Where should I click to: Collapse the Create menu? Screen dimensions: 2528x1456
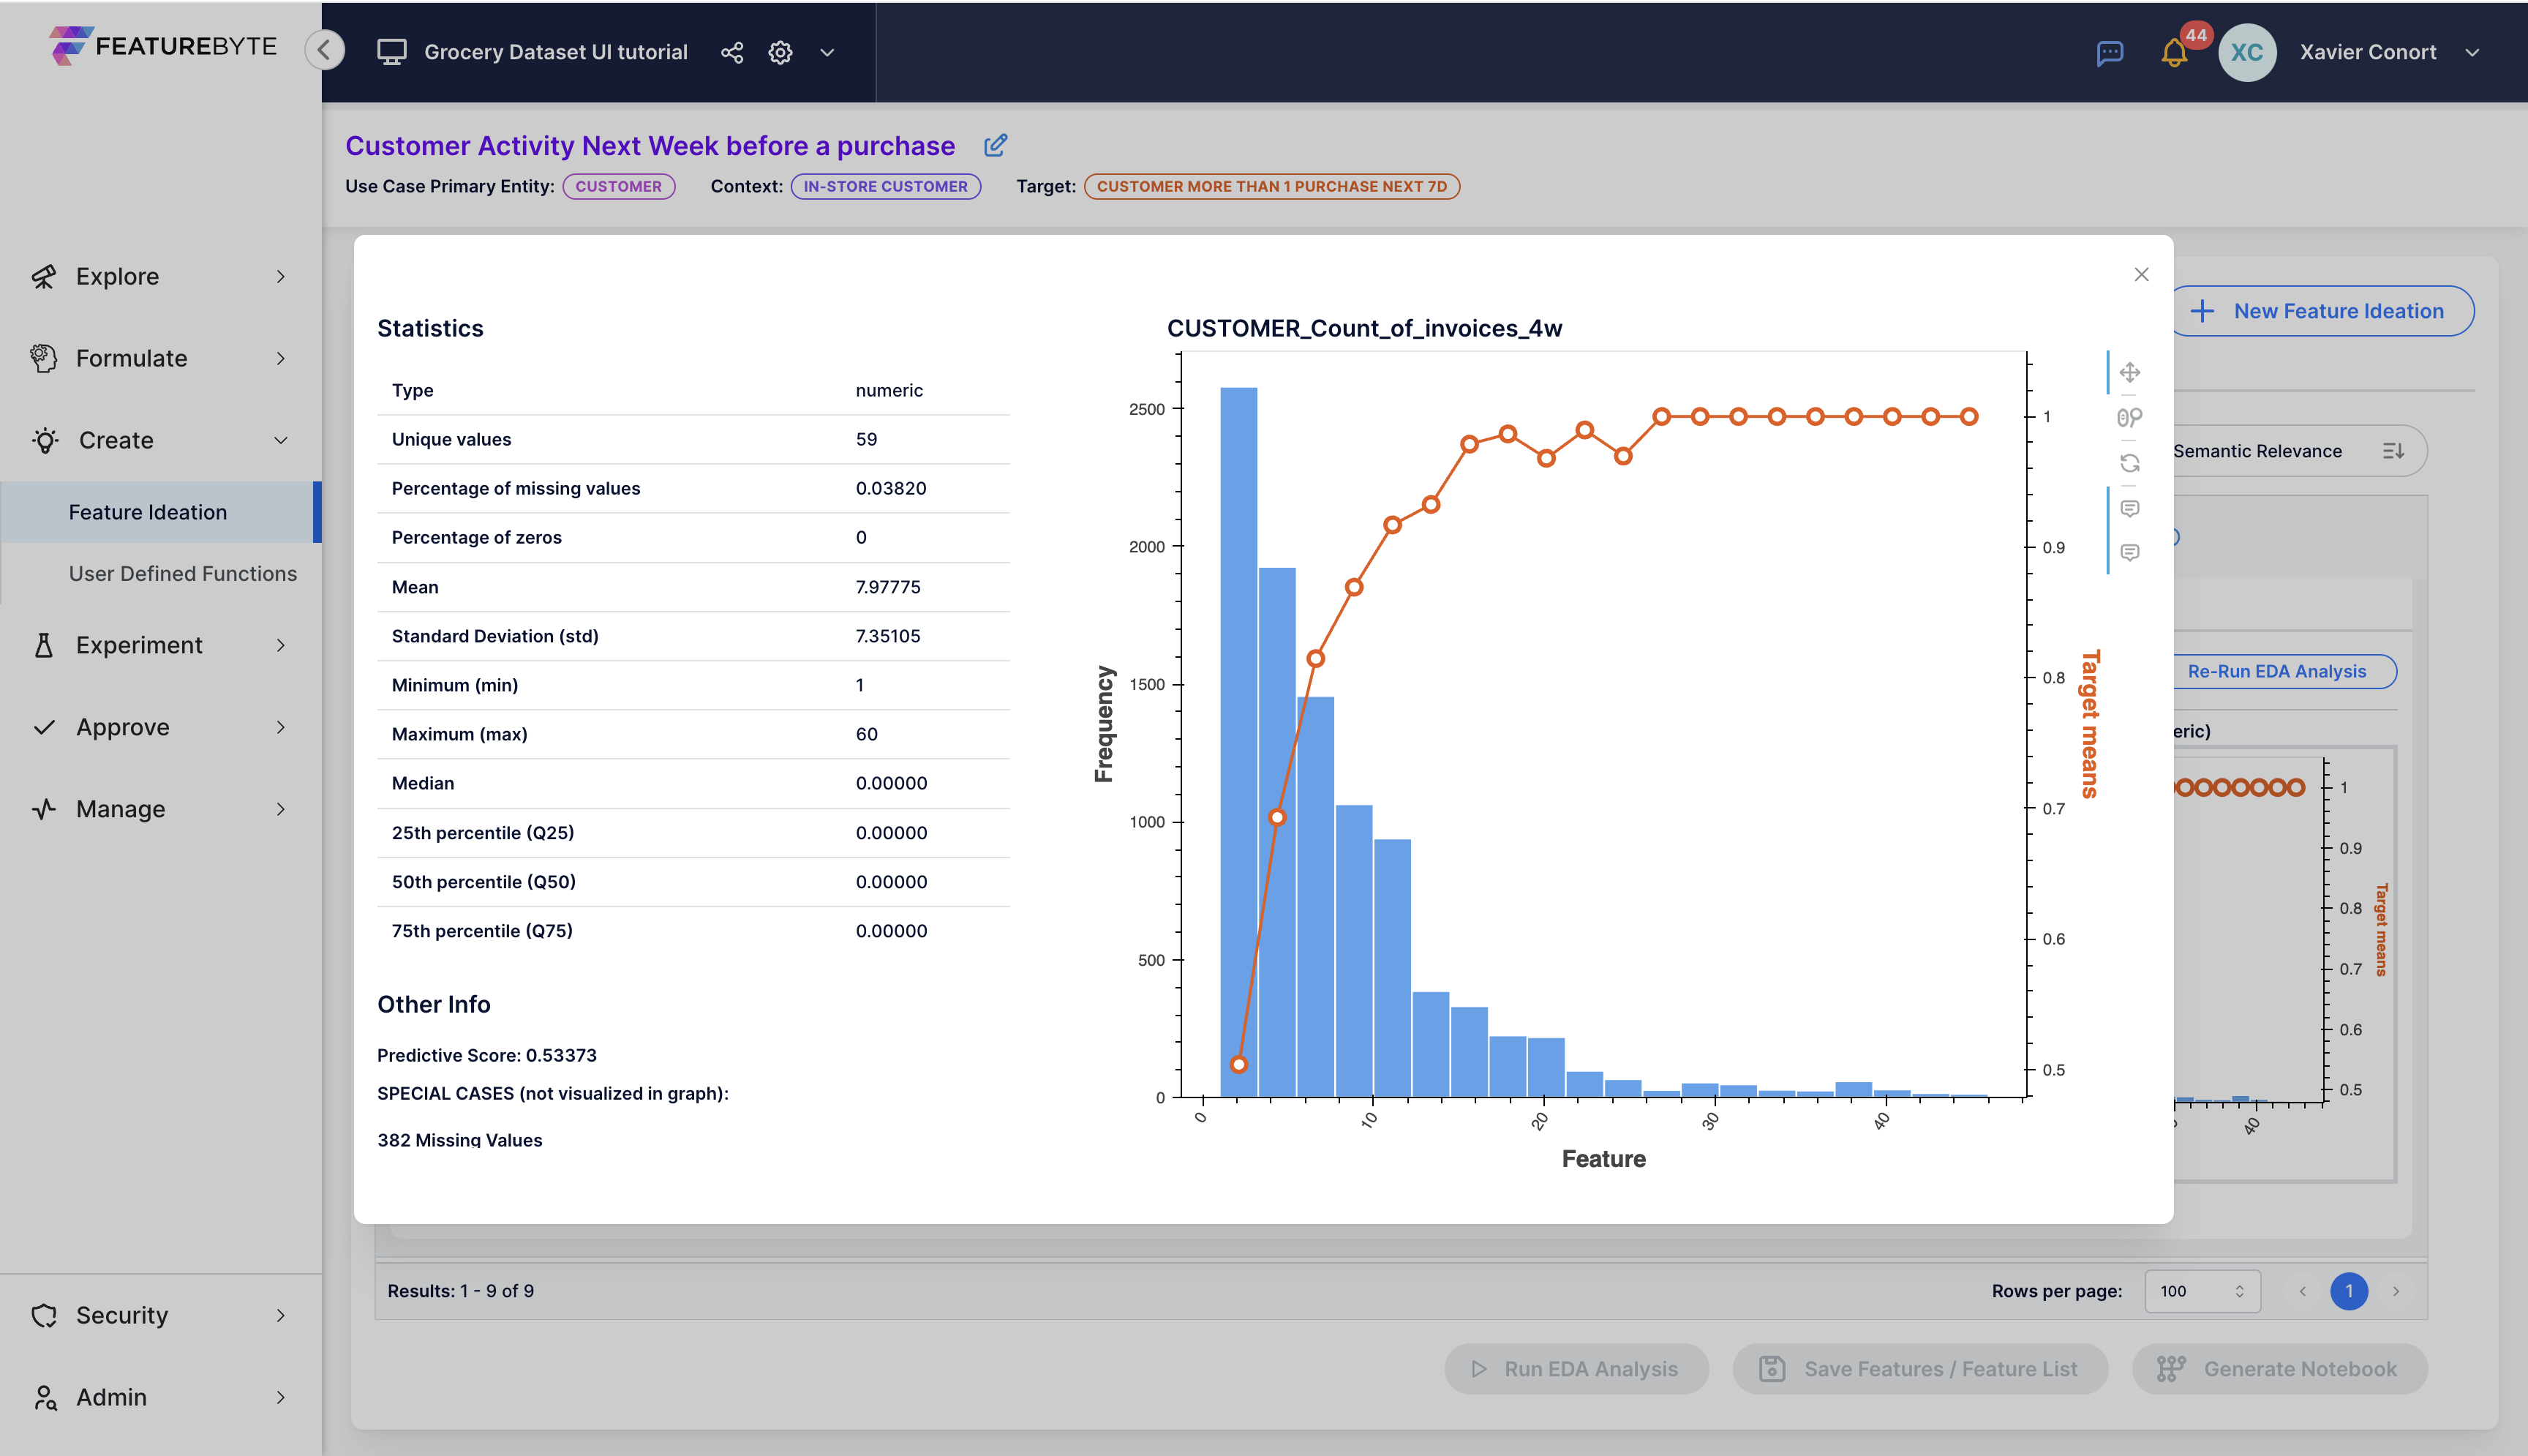tap(161, 441)
